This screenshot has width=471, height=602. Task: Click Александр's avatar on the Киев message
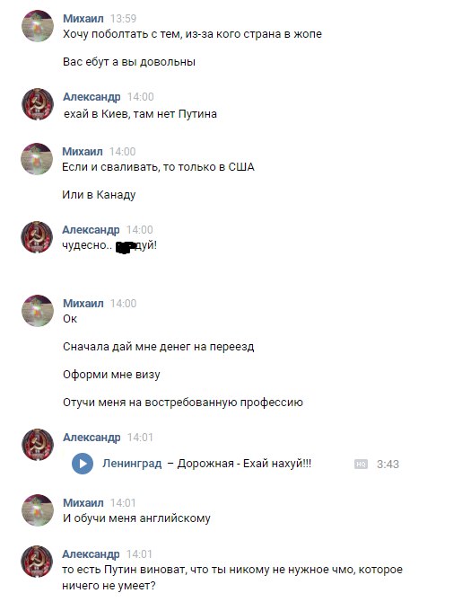click(37, 104)
